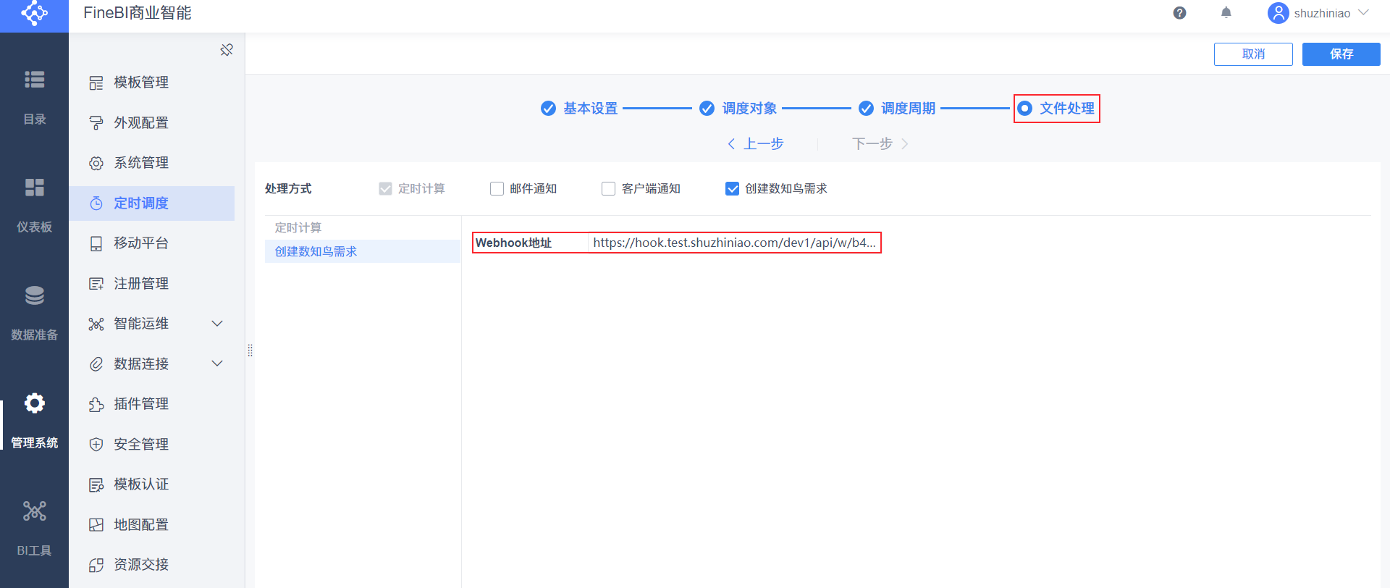The height and width of the screenshot is (588, 1390).
Task: Click the 处理方式 label
Action: 288,189
